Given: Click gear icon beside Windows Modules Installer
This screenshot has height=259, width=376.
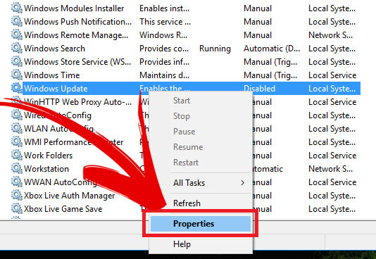Looking at the screenshot, I should pos(16,8).
